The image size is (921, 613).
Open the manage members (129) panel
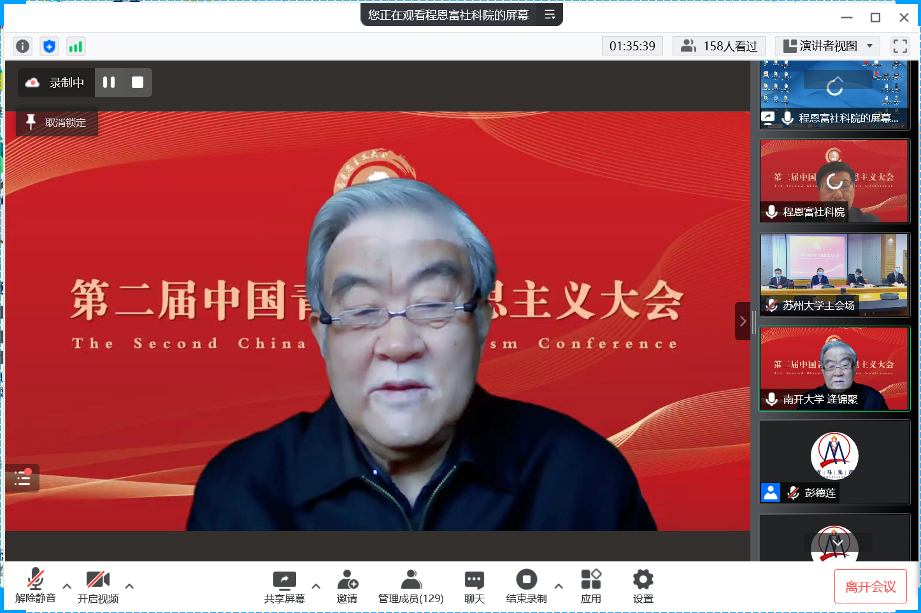pos(411,586)
